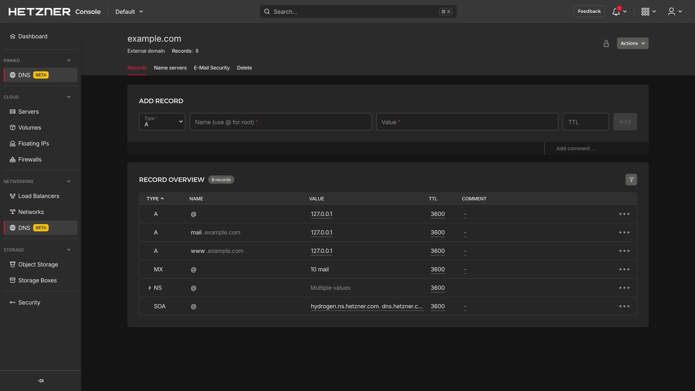
Task: Open three-dots menu for SOA record
Action: pos(624,306)
